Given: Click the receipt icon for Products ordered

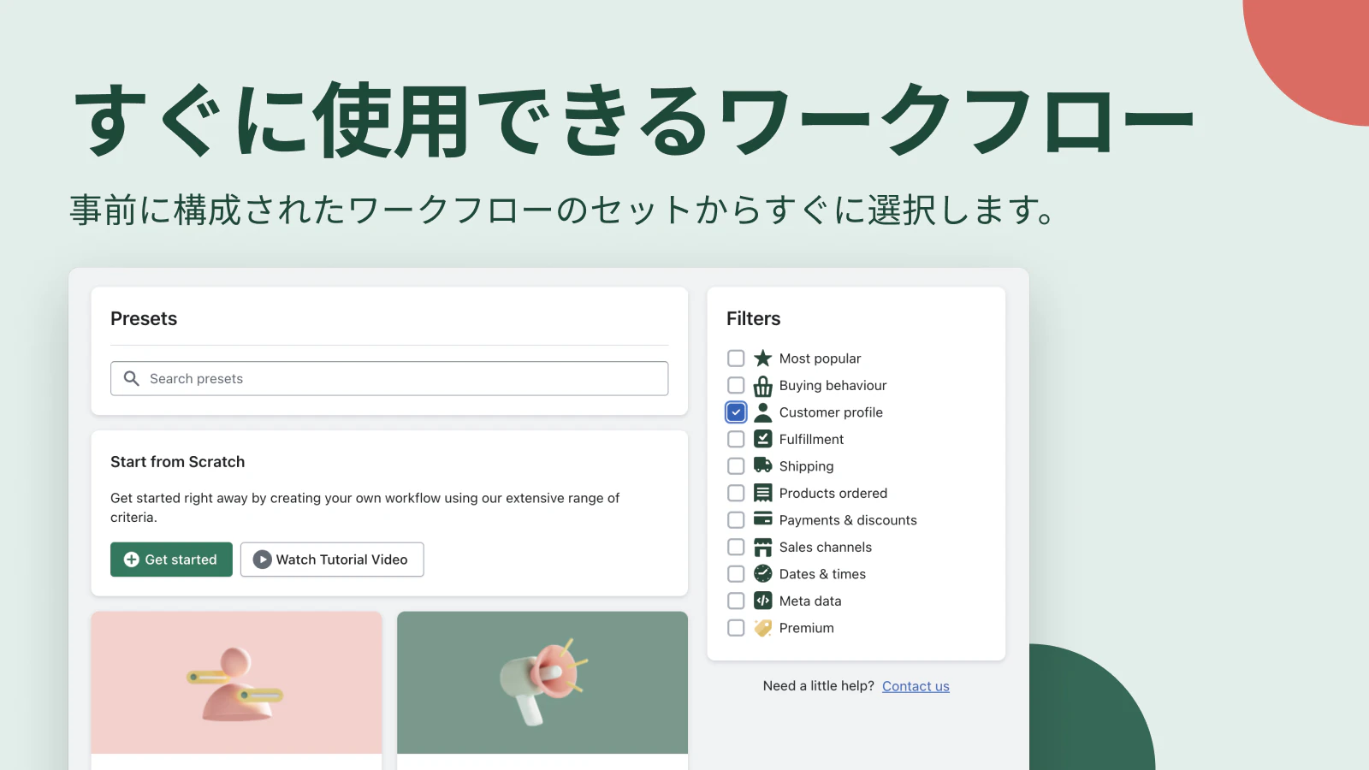Looking at the screenshot, I should coord(762,493).
